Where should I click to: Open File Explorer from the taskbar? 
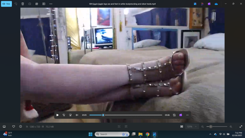coord(140,134)
